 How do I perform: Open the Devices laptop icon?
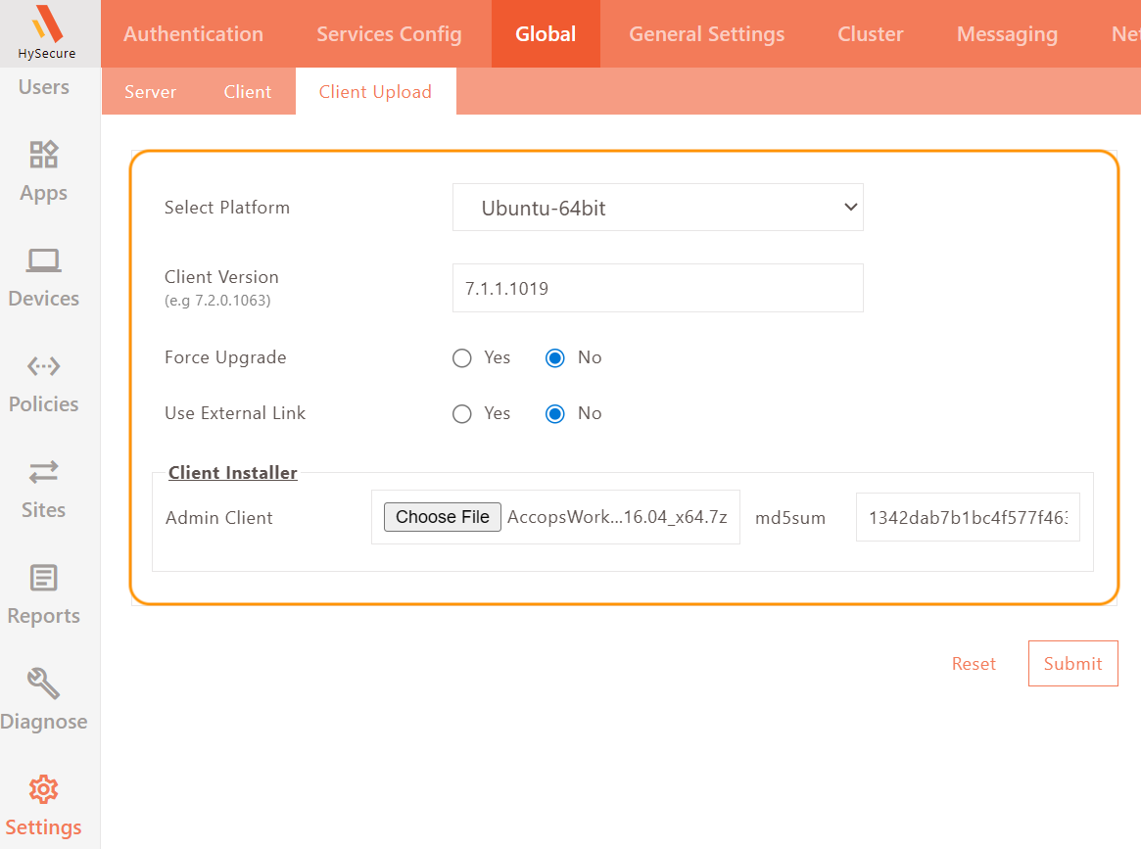tap(44, 260)
